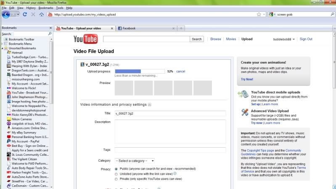
Task: Click the YouTube Search button
Action: [197, 39]
